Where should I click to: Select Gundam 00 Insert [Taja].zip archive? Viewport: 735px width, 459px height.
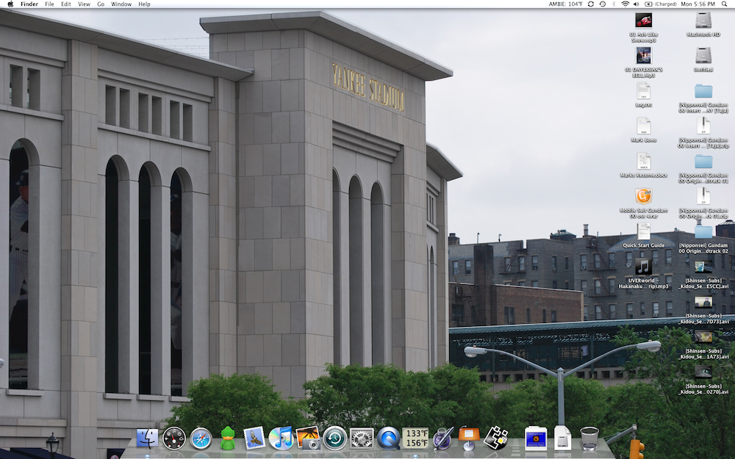click(703, 126)
